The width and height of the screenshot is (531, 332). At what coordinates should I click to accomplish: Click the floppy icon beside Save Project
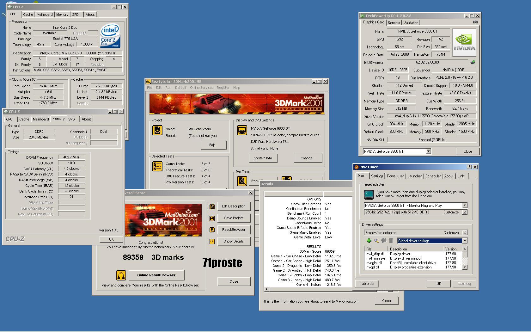coord(212,218)
